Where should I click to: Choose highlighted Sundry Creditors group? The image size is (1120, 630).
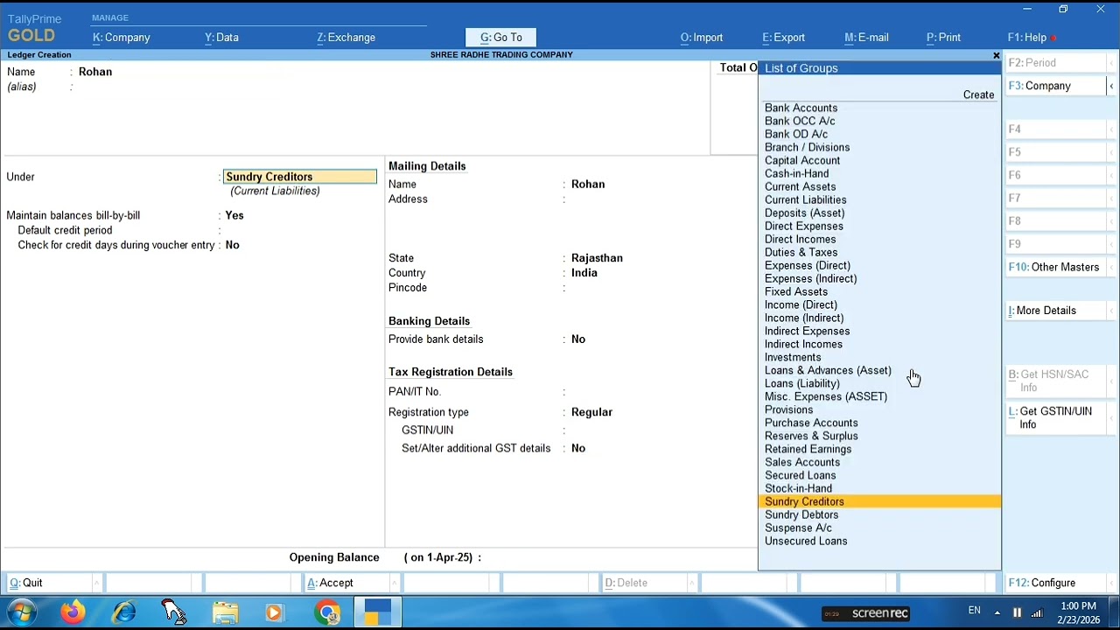[x=879, y=501]
